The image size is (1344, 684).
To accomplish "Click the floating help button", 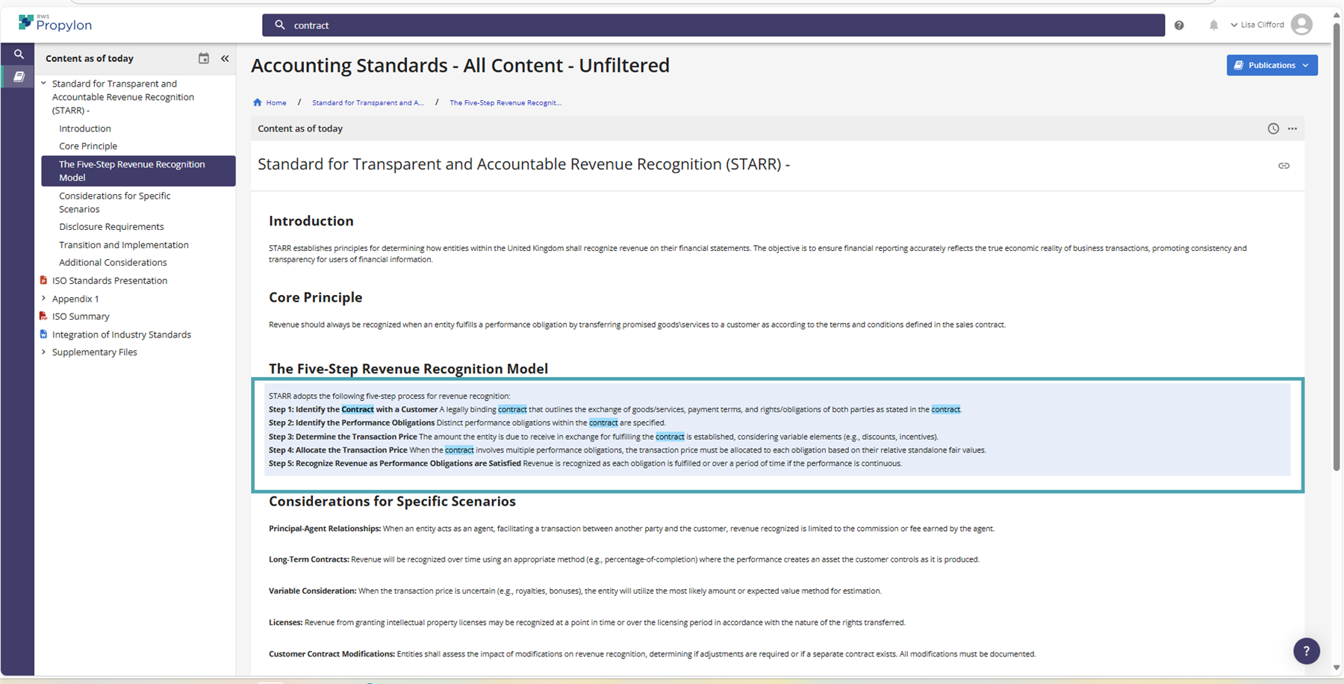I will [1306, 650].
